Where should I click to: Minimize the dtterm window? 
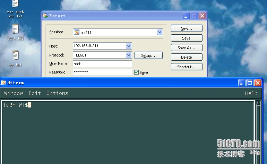click(x=242, y=83)
